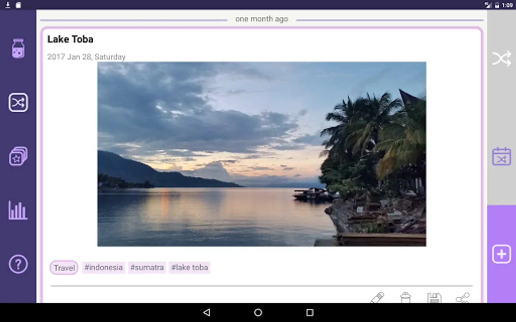Tap the Lake Toba entry title

(x=70, y=39)
